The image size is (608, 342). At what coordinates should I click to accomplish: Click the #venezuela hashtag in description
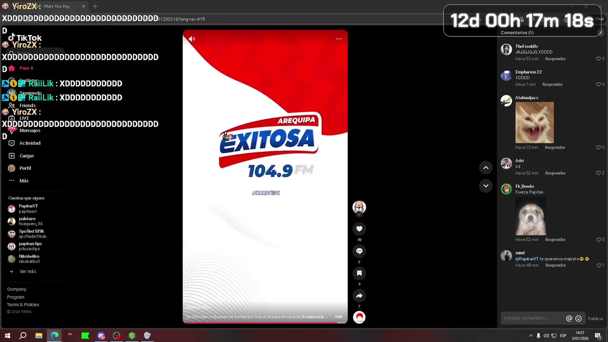coord(313,317)
